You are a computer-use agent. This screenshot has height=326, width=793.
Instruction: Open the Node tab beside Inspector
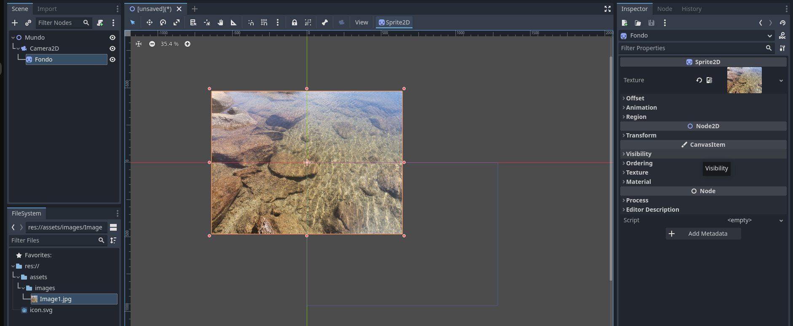(x=664, y=9)
